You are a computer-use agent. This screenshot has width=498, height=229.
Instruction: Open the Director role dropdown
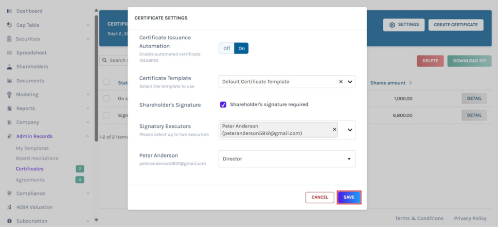tap(287, 159)
